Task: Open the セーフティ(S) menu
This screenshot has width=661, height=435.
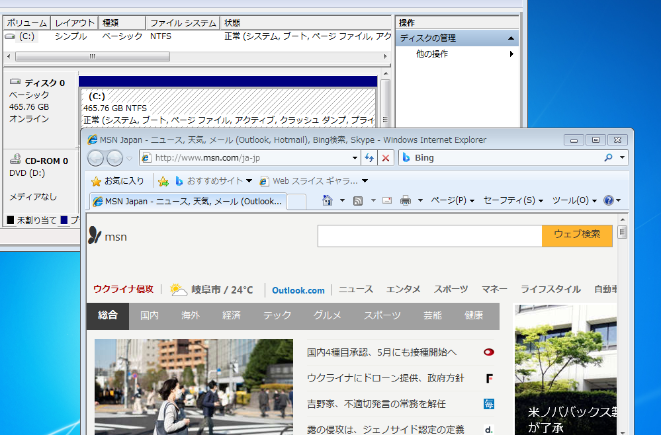Action: [513, 200]
